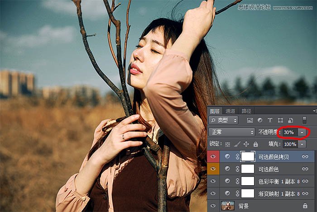Filter layers by smart objects icon
The width and height of the screenshot is (317, 212).
291,120
